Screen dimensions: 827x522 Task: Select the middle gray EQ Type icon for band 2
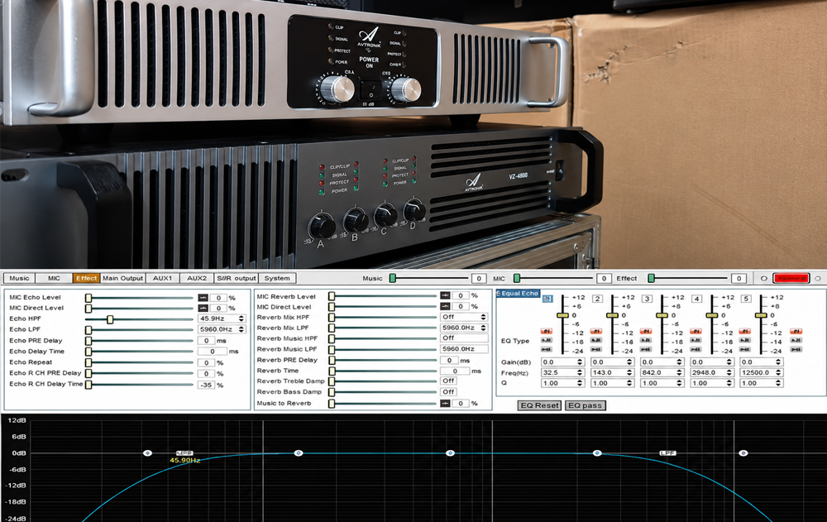pyautogui.click(x=596, y=340)
